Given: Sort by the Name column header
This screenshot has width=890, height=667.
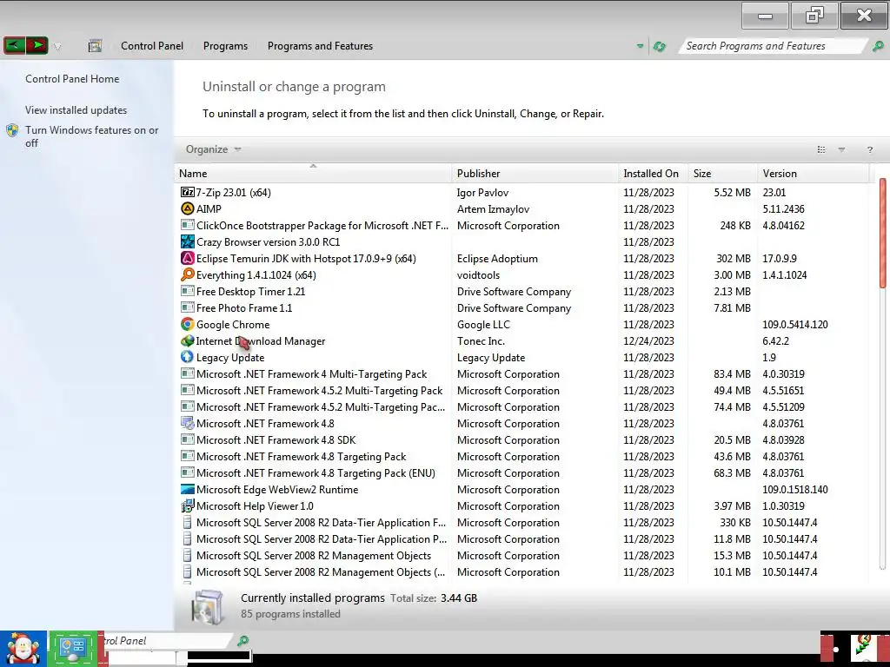Looking at the screenshot, I should point(313,173).
